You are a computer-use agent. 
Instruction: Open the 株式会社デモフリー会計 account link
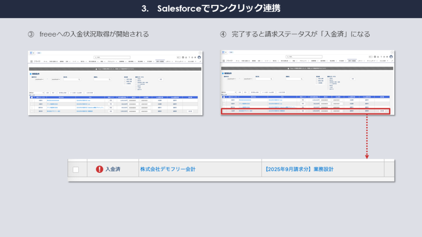click(x=168, y=169)
